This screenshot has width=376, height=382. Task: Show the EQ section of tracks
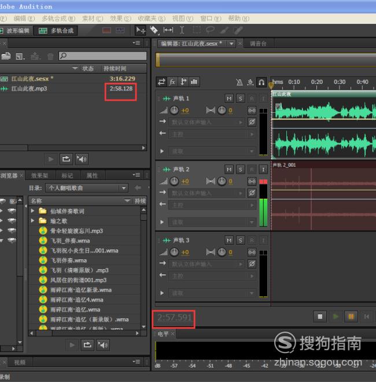point(194,82)
